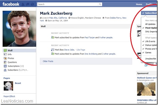
Task: Open Info in left sidebar
Action: click(x=9, y=54)
